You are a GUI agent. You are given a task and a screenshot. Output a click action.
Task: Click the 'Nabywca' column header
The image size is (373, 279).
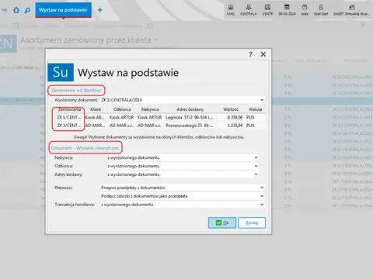pyautogui.click(x=150, y=109)
